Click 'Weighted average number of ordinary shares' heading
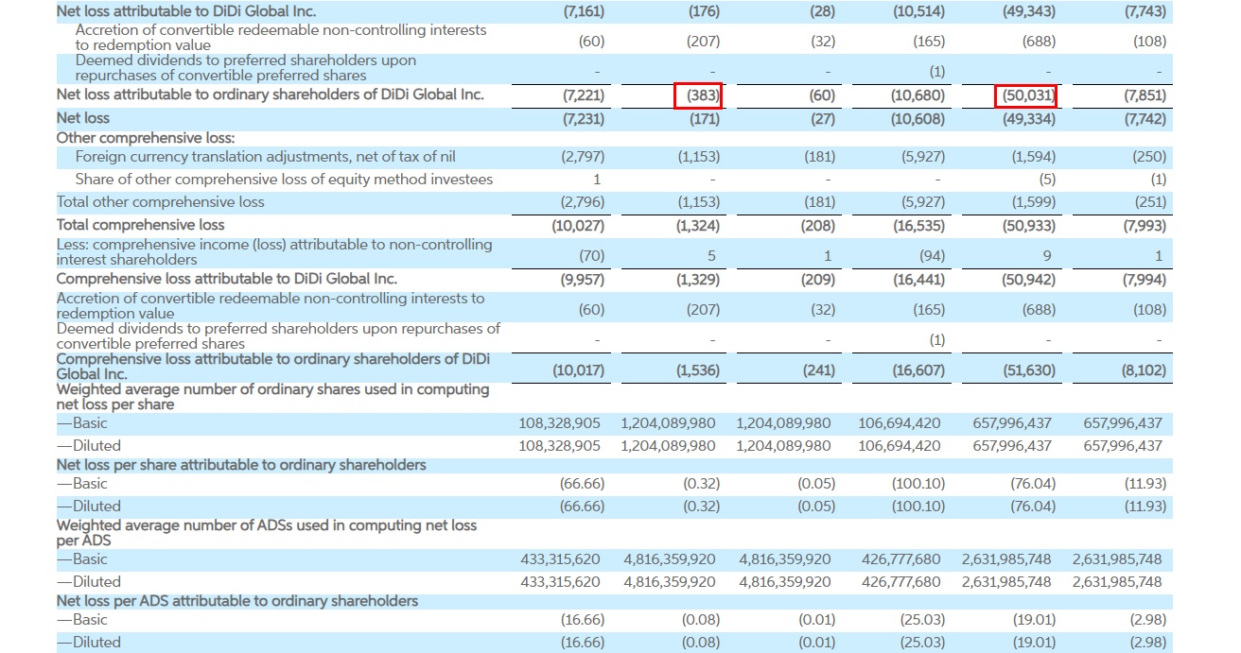Screen dimensions: 1241x653 pyautogui.click(x=273, y=397)
